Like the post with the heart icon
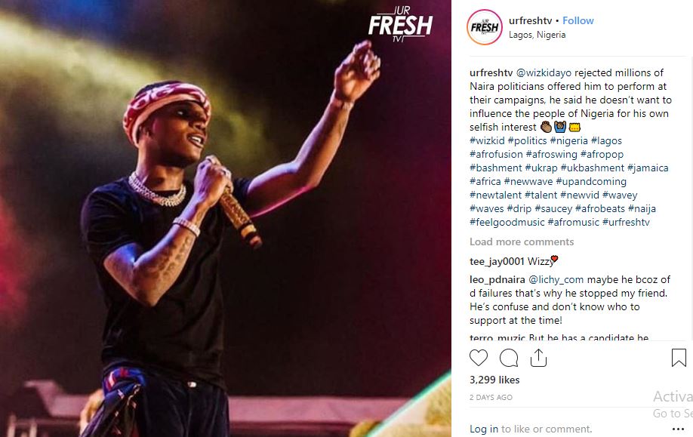 tap(478, 358)
